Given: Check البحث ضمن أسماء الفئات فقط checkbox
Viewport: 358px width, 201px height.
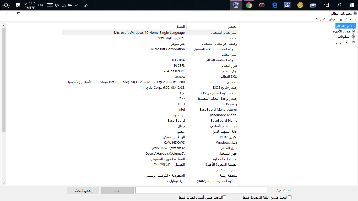Looking at the screenshot, I should click(x=224, y=197).
